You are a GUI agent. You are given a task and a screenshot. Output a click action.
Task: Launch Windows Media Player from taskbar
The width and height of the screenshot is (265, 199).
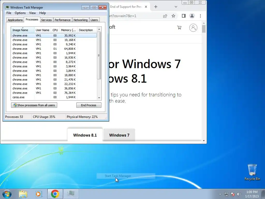point(39,194)
